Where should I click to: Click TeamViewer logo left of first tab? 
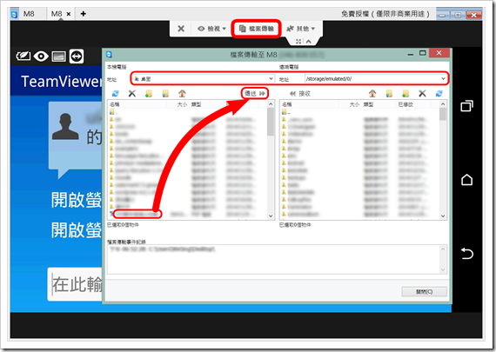(x=14, y=14)
